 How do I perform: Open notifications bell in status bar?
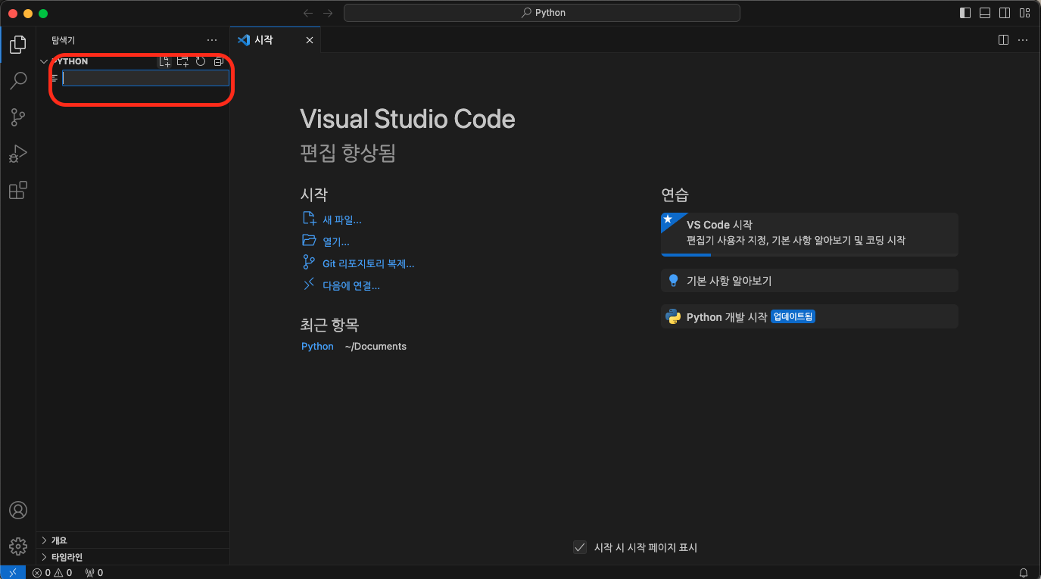pos(1024,572)
